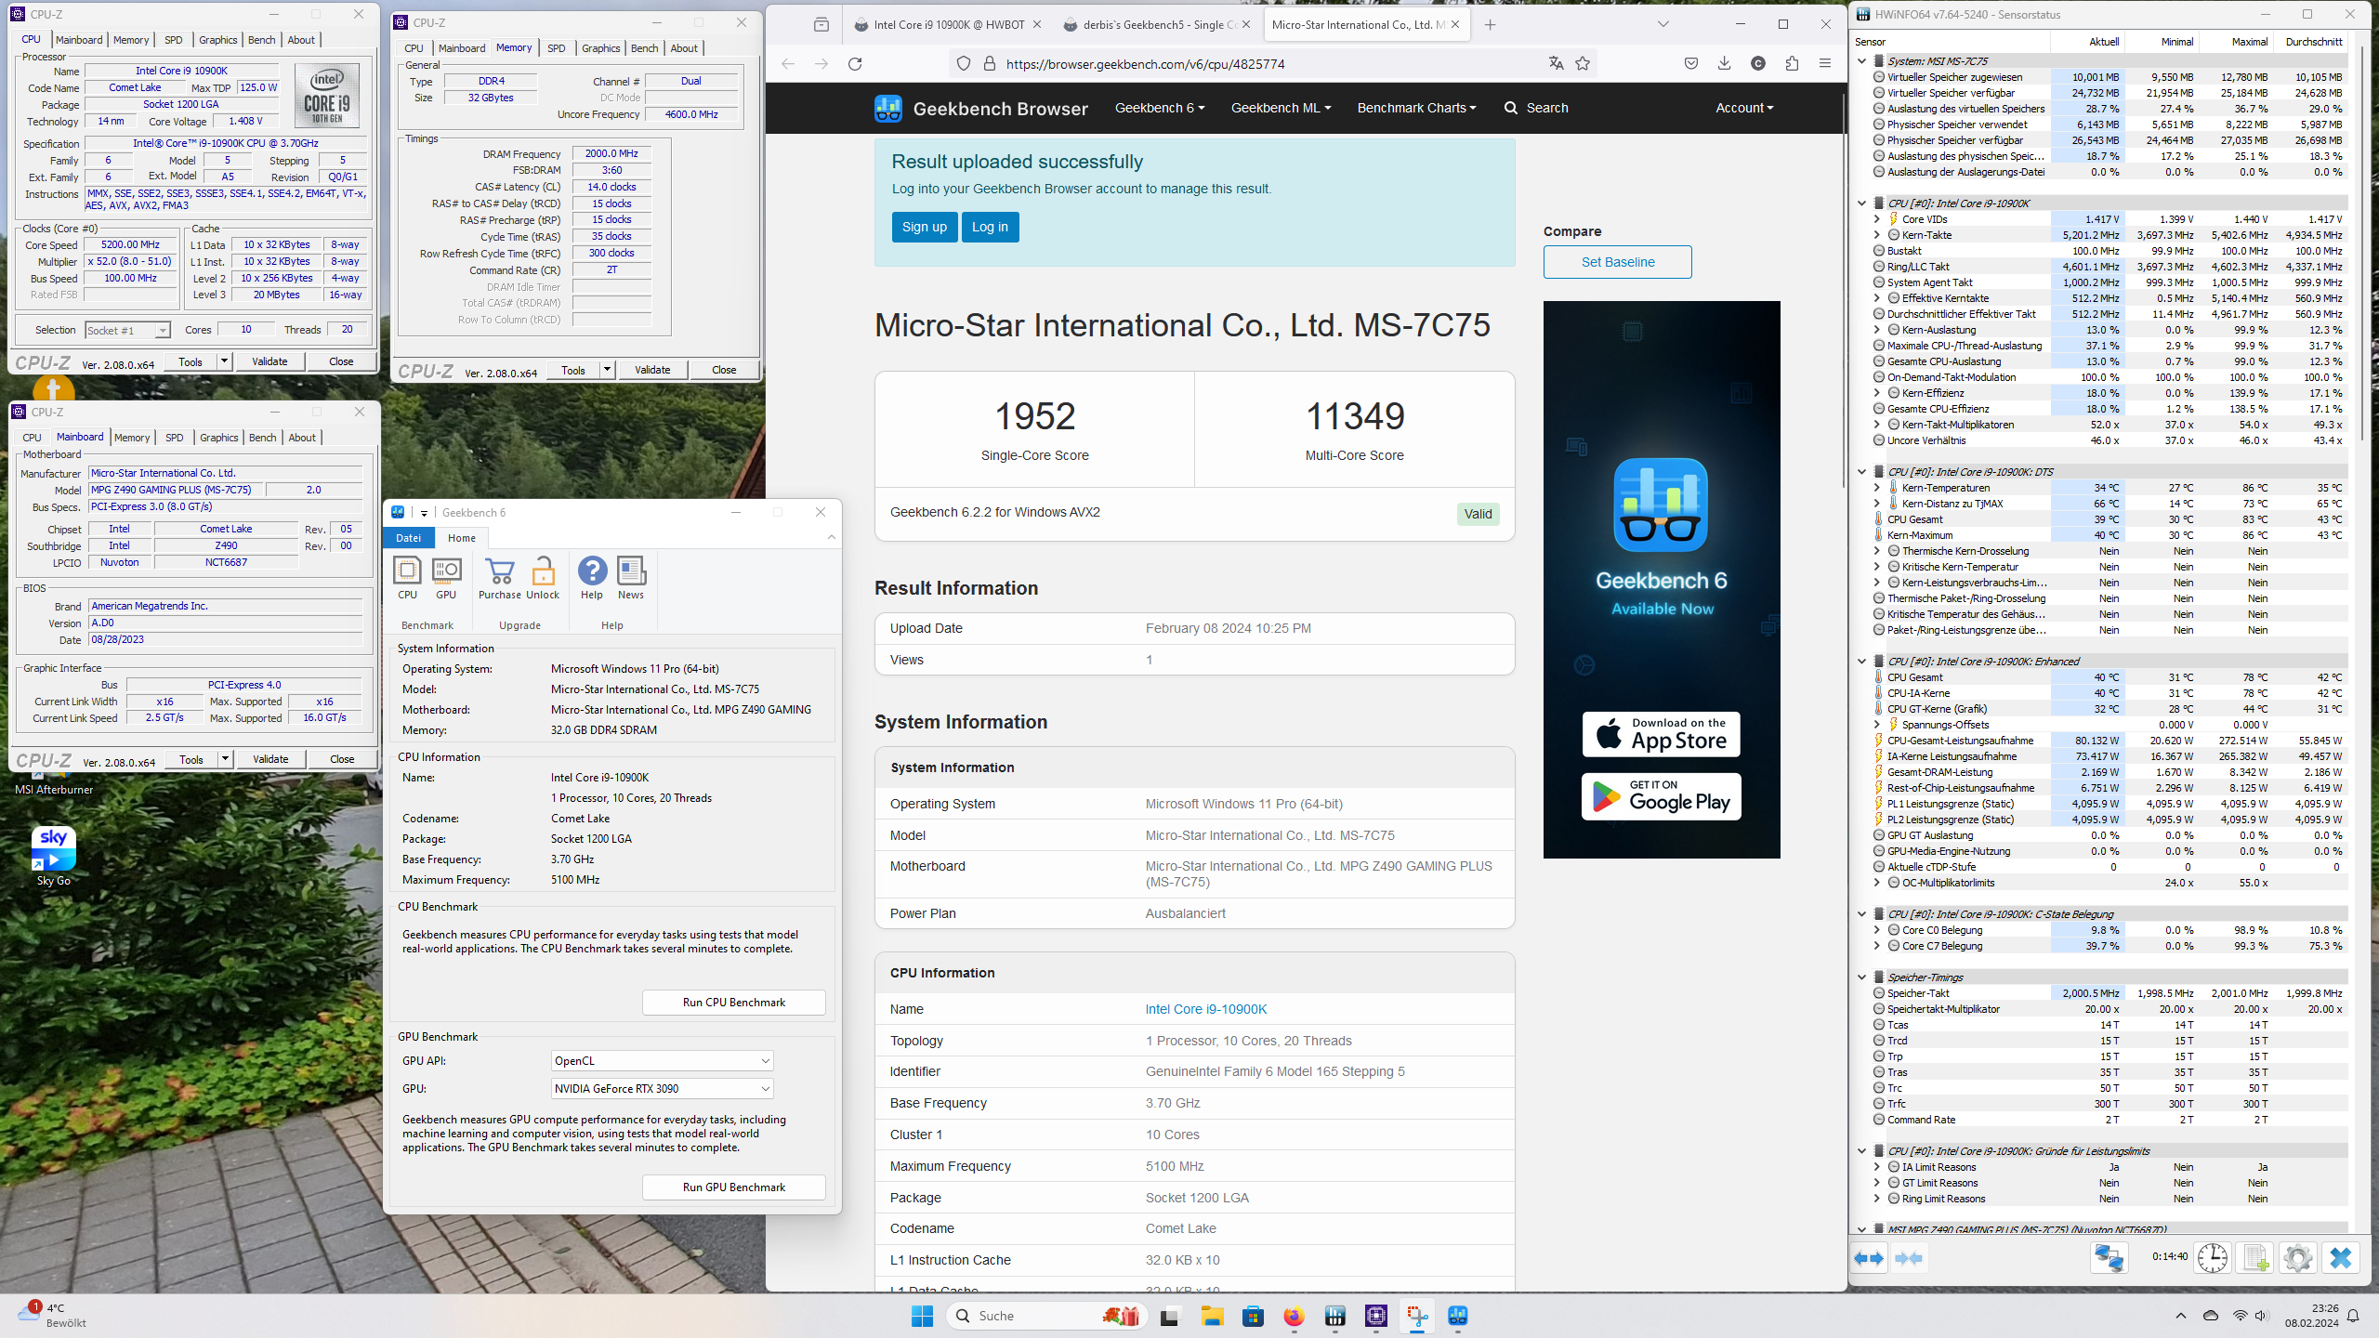This screenshot has width=2379, height=1338.
Task: Open Firefox account circle icon
Action: click(x=1757, y=63)
